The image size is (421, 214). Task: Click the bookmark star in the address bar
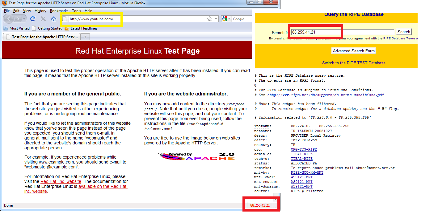pyautogui.click(x=210, y=18)
